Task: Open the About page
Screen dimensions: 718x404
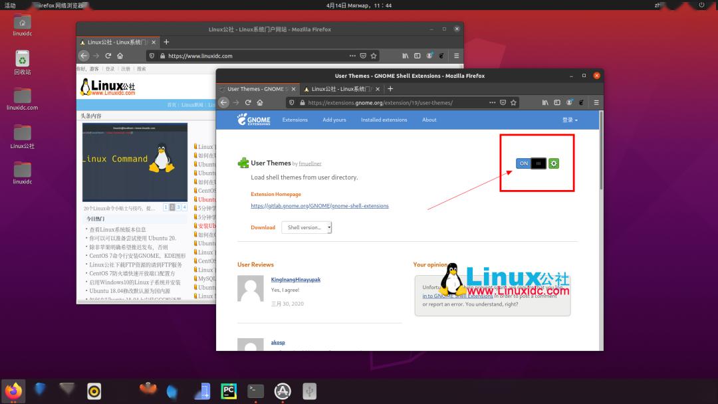Action: pos(429,120)
